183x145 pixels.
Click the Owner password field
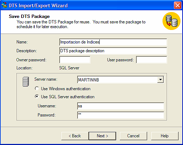click(75, 60)
